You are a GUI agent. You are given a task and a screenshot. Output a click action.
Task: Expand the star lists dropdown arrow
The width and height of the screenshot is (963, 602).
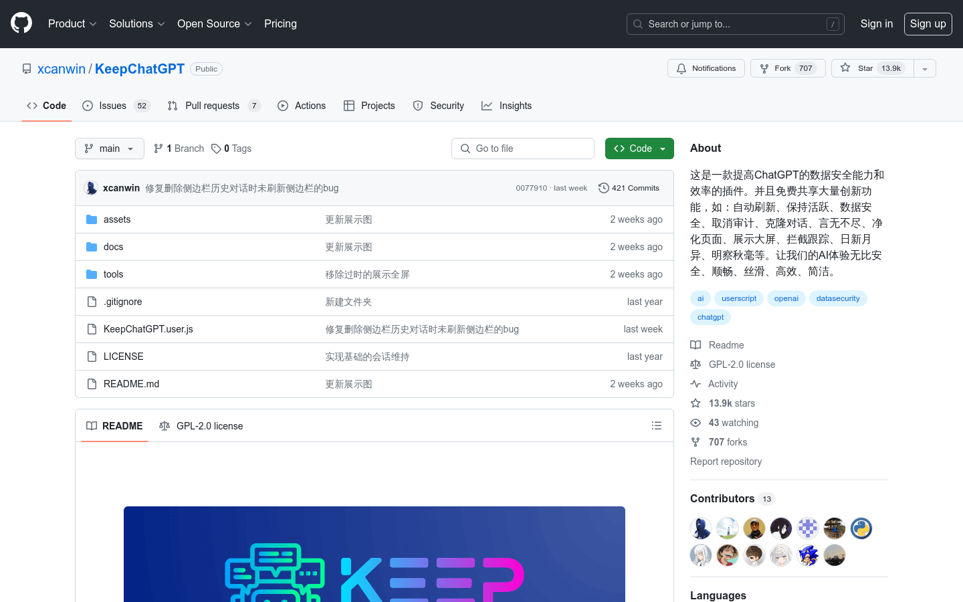[x=925, y=68]
